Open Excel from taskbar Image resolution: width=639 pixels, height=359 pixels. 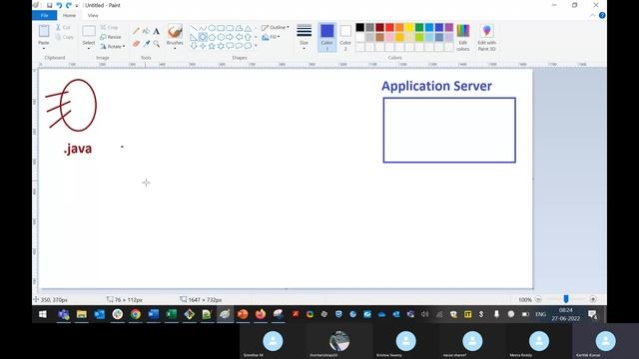171,314
